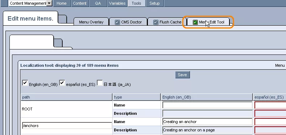Click the 'Creating an anchor' name field

(x=207, y=122)
